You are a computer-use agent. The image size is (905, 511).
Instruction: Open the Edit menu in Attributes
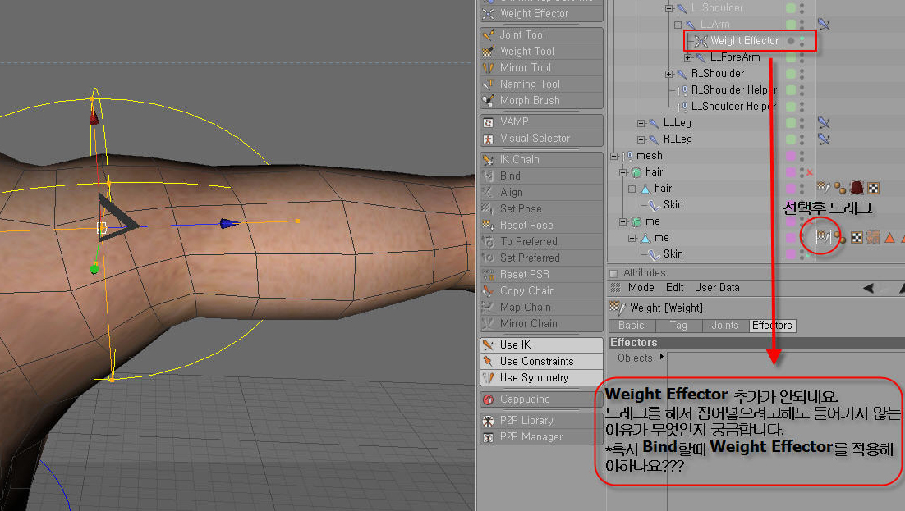[x=674, y=288]
